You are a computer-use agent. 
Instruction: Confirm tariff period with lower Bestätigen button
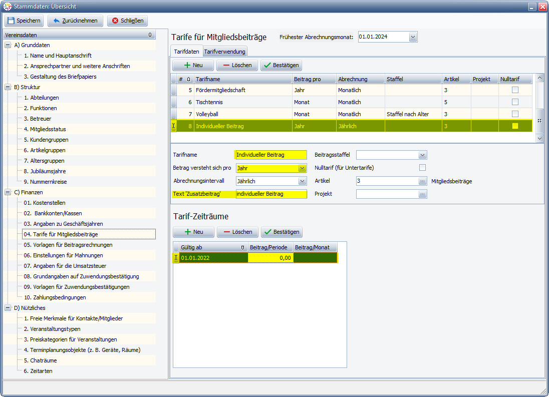282,232
